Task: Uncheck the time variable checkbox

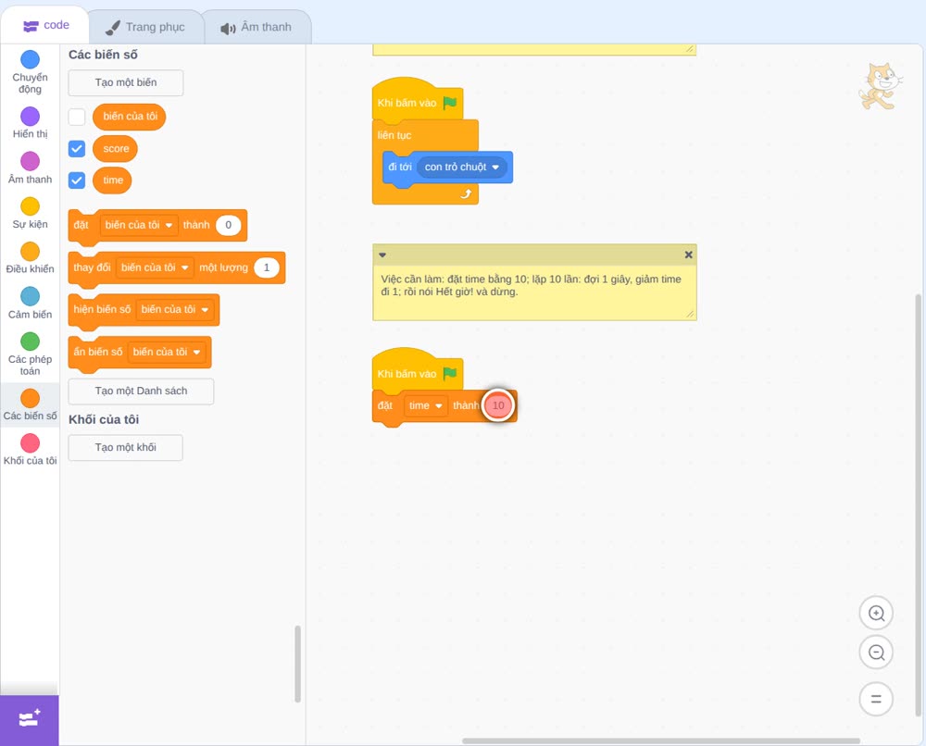Action: point(77,180)
